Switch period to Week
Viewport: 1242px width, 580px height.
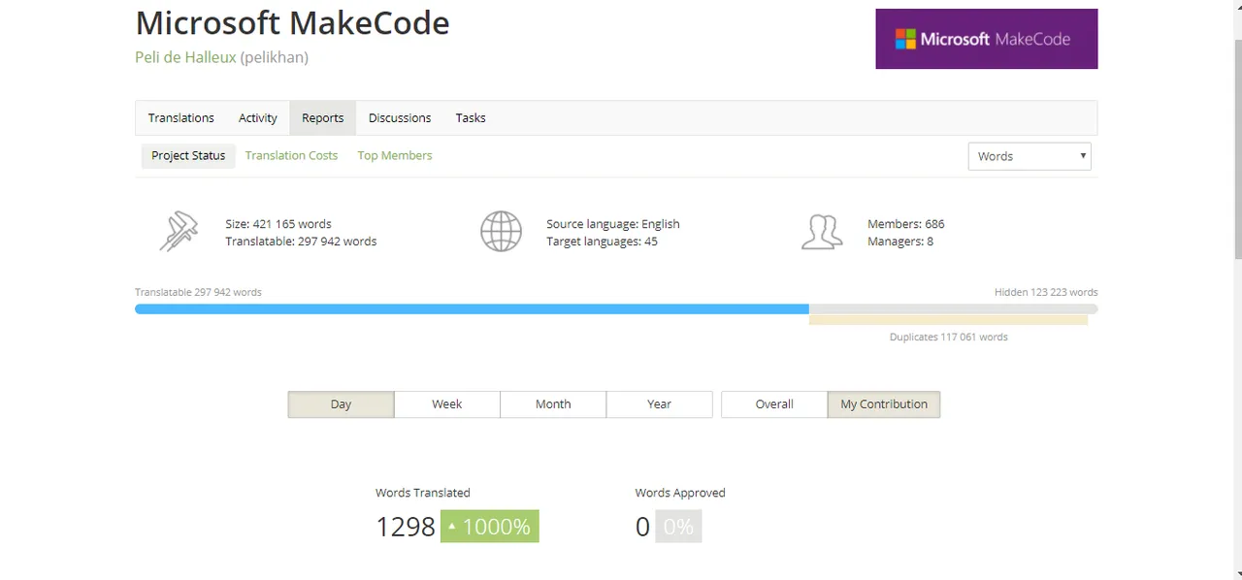[447, 404]
